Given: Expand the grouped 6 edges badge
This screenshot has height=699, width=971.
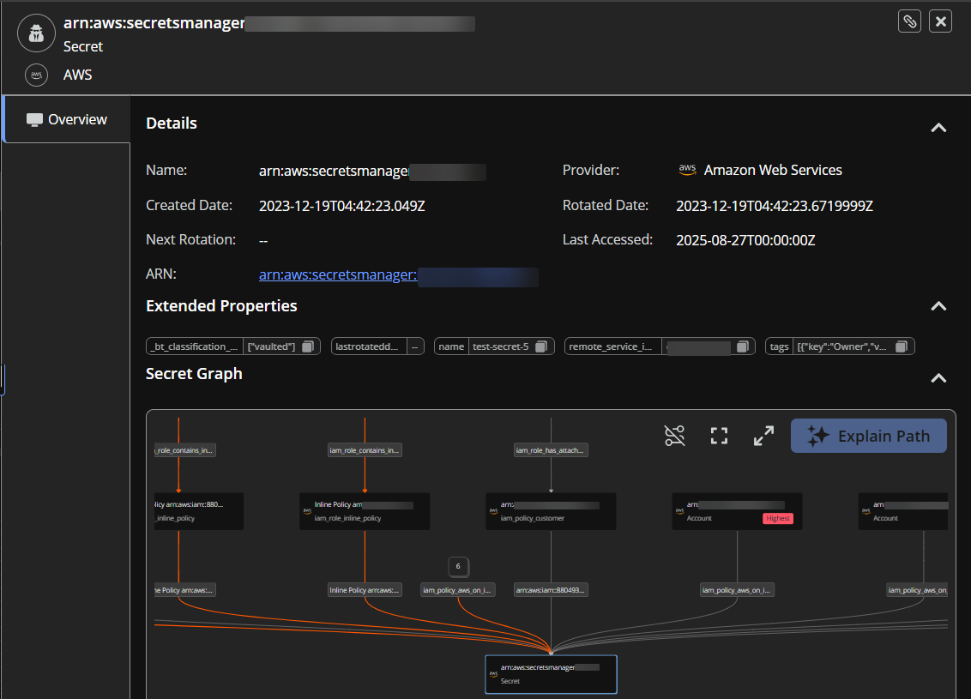Looking at the screenshot, I should click(x=458, y=566).
